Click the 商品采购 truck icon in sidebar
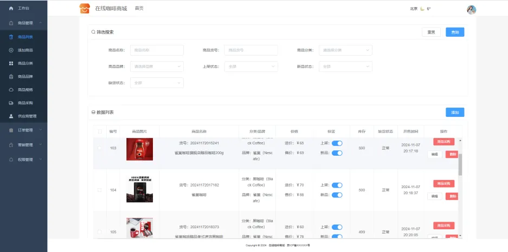 (11, 103)
